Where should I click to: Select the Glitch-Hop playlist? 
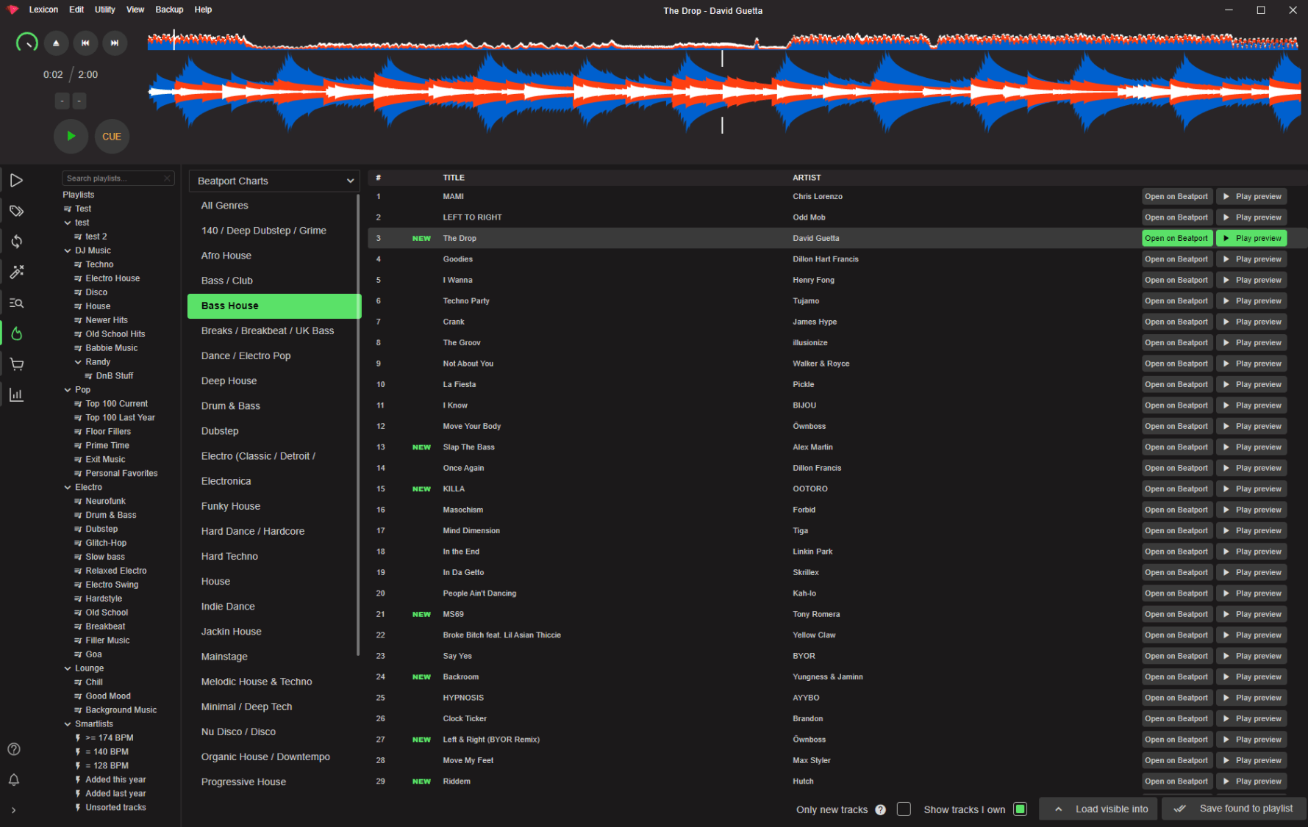point(106,543)
